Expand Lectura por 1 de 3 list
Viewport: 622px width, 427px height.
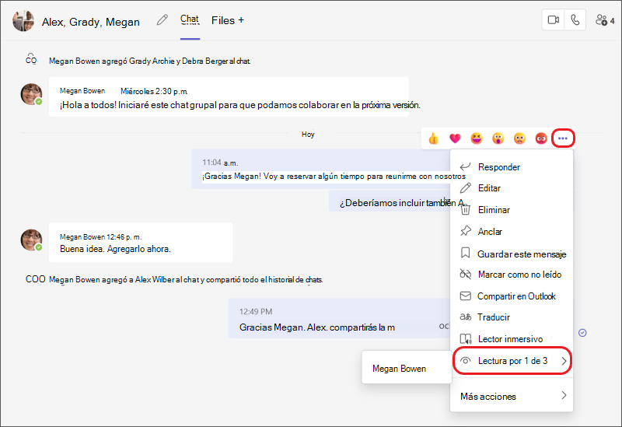click(512, 361)
